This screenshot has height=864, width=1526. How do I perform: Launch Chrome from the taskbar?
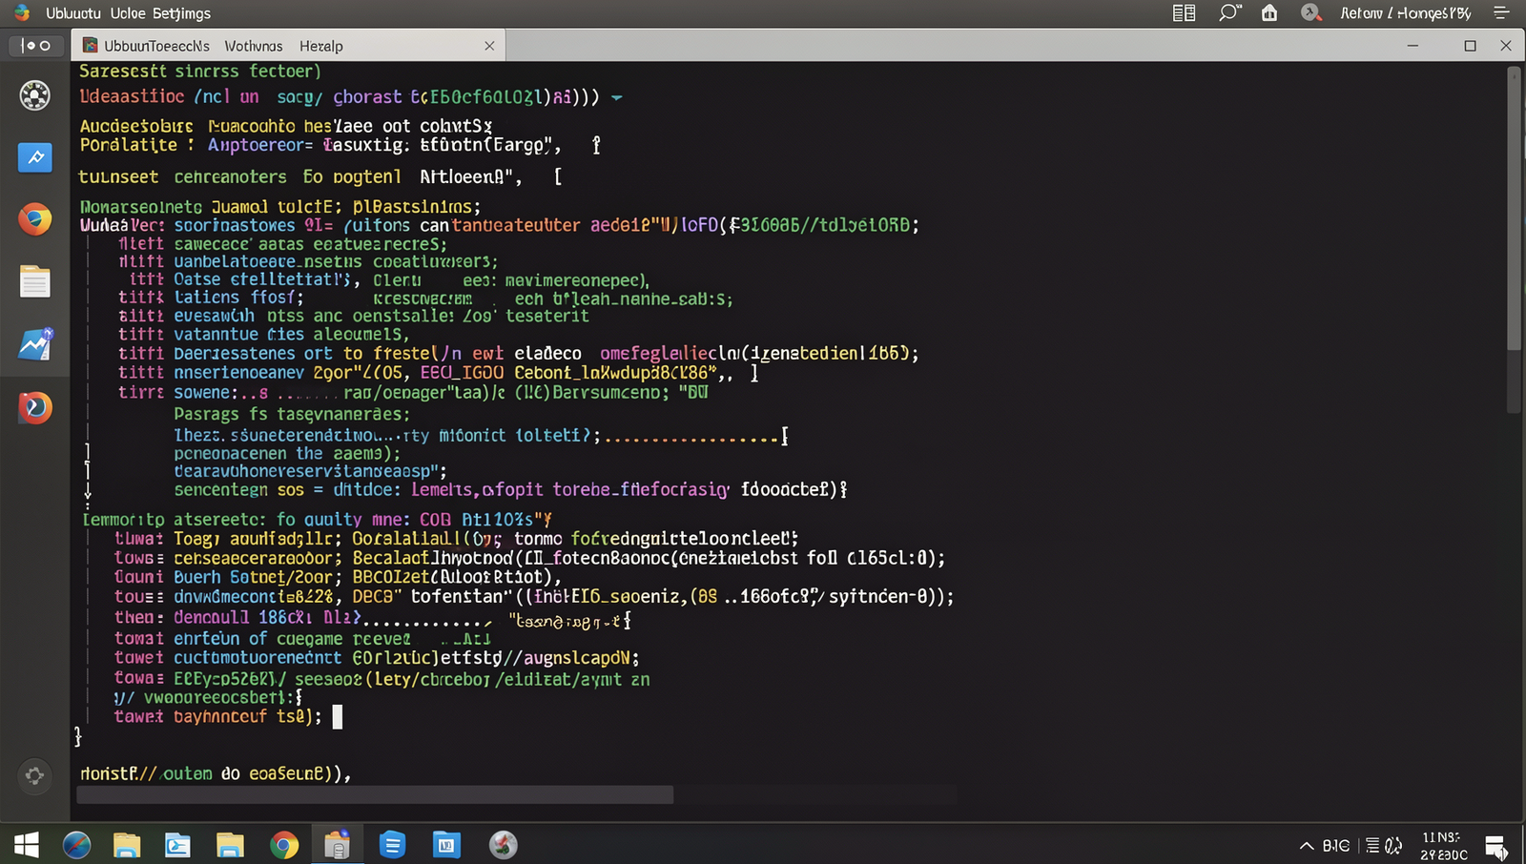[x=283, y=845]
